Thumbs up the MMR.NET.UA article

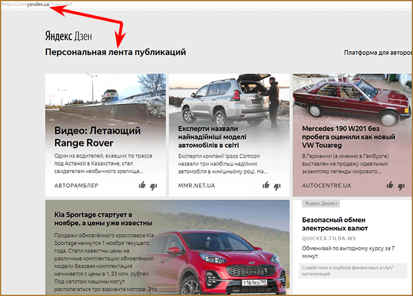tap(266, 185)
